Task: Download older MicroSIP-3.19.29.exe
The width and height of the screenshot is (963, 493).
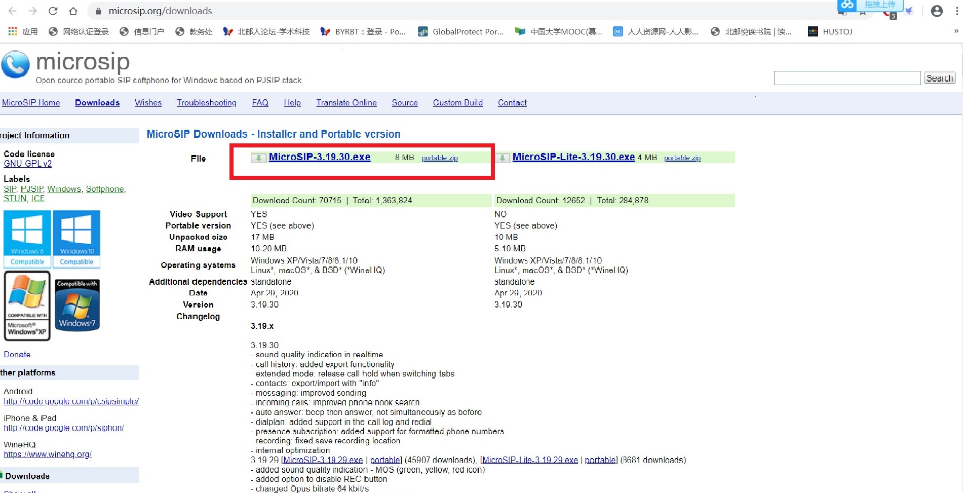Action: 323,460
